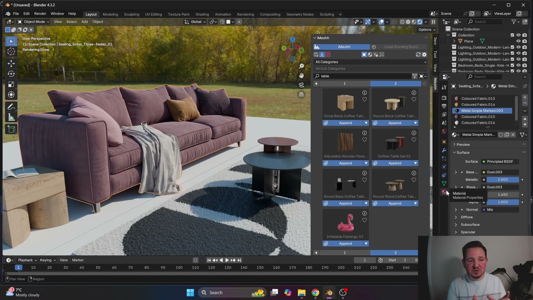Toggle viewport overlays display
The height and width of the screenshot is (300, 533).
pos(381,22)
